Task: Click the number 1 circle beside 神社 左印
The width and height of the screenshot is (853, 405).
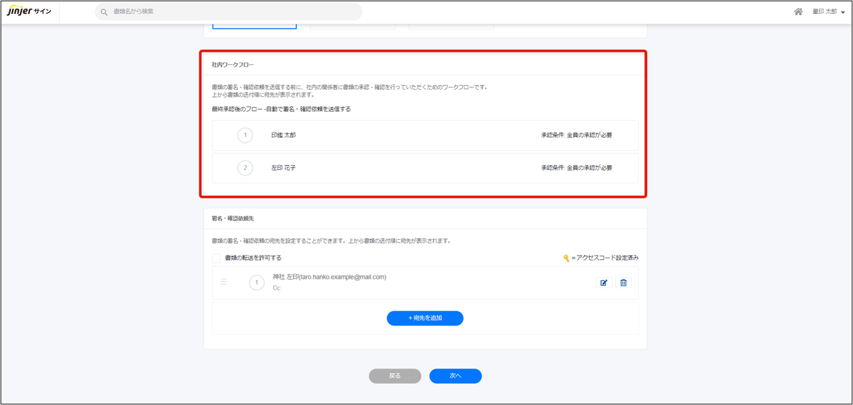Action: [x=256, y=283]
